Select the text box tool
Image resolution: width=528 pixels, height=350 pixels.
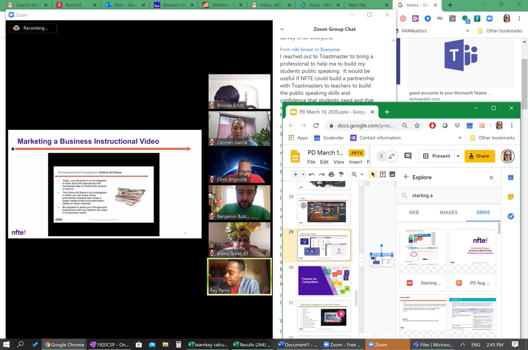(x=383, y=174)
